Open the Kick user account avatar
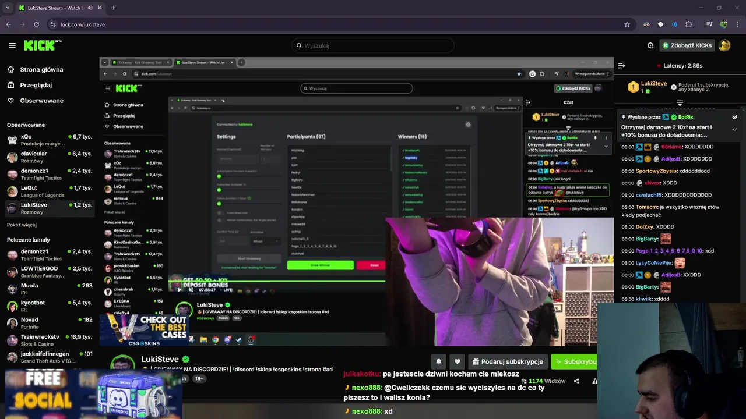The image size is (746, 419). tap(724, 45)
